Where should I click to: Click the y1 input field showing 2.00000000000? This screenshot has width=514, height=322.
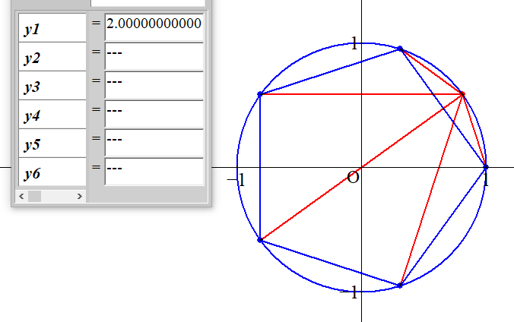click(x=154, y=24)
